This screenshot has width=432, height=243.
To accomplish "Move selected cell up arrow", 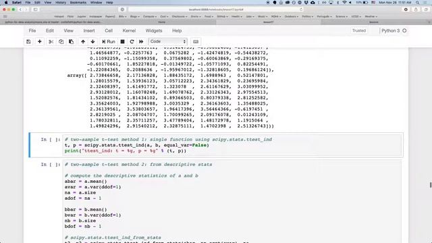I will coord(83,42).
